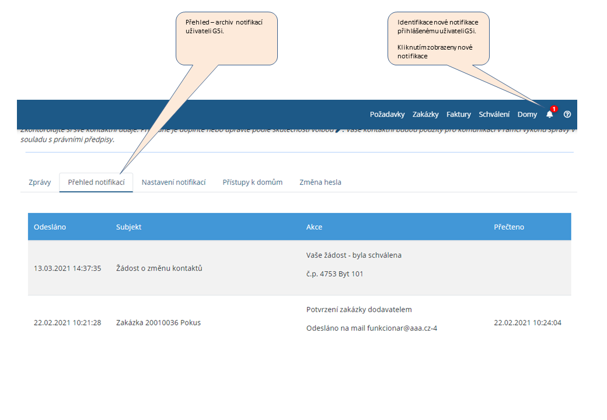Select the Žádost o změnu kontaktů notification

click(159, 268)
